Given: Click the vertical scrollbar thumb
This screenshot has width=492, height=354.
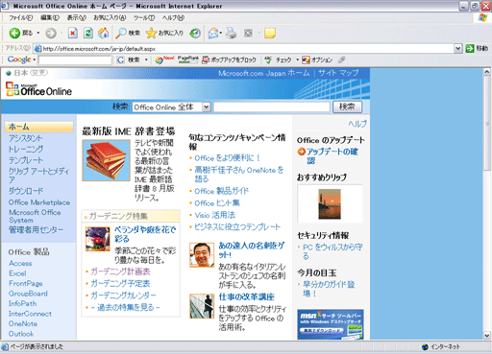Looking at the screenshot, I should [487, 124].
